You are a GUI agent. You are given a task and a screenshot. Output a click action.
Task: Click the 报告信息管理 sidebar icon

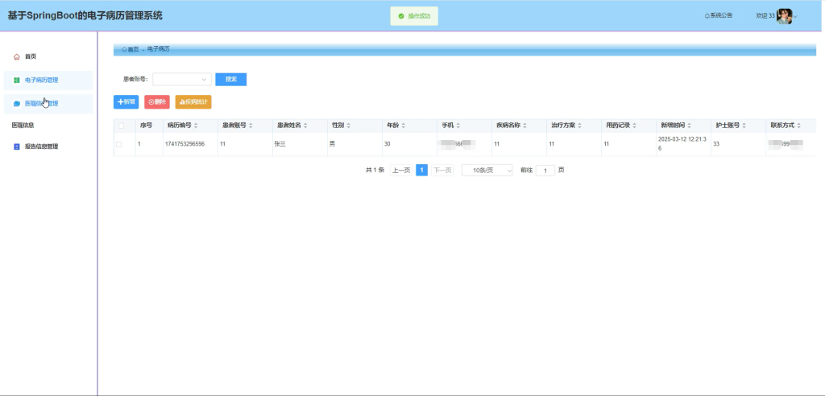tap(16, 146)
